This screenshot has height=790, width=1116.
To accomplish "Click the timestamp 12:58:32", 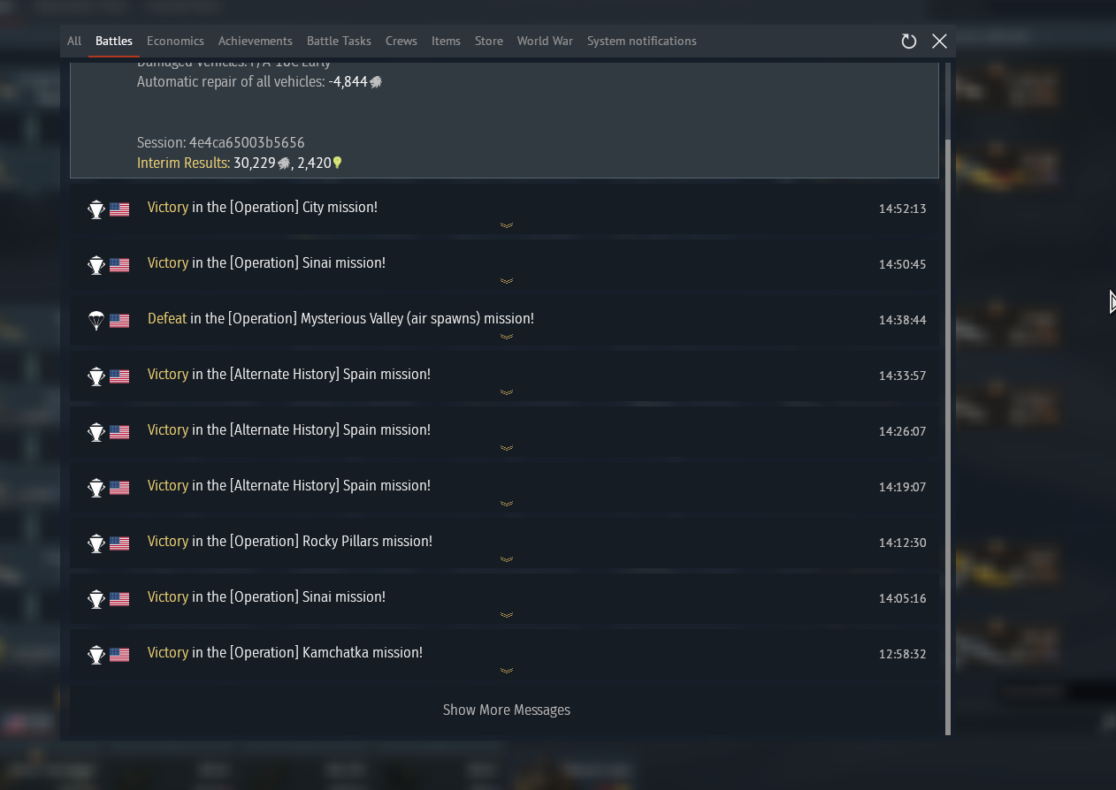I will point(903,655).
